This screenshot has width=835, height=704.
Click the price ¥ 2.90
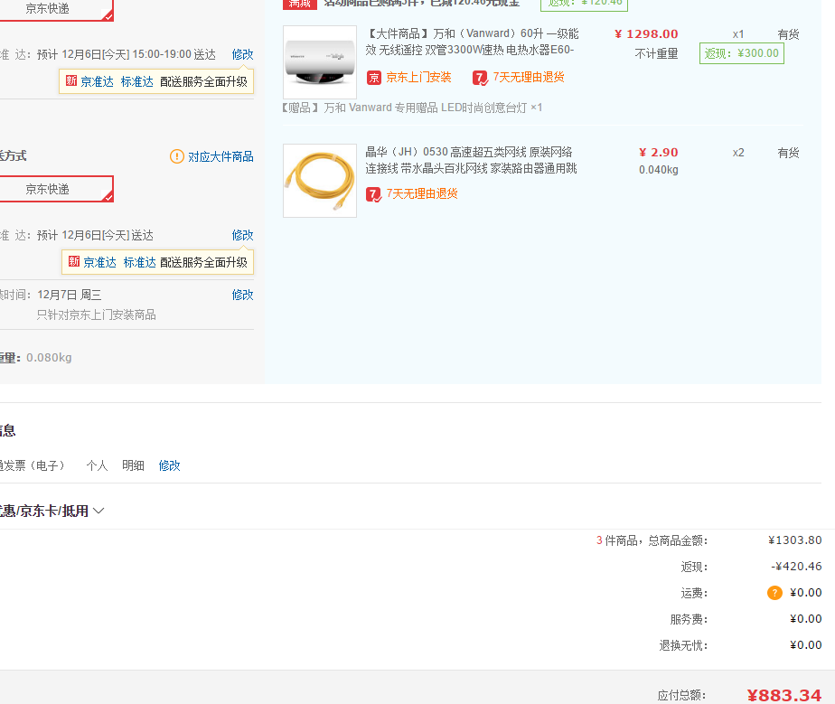point(658,153)
